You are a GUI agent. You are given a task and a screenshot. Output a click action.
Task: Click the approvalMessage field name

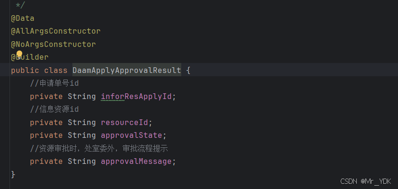pos(136,162)
